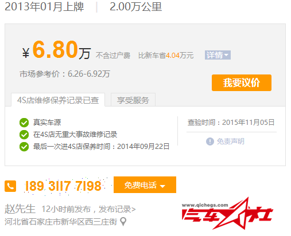The width and height of the screenshot is (291, 236).
Task: Click the phone number 189 3117 7198
Action: click(63, 186)
